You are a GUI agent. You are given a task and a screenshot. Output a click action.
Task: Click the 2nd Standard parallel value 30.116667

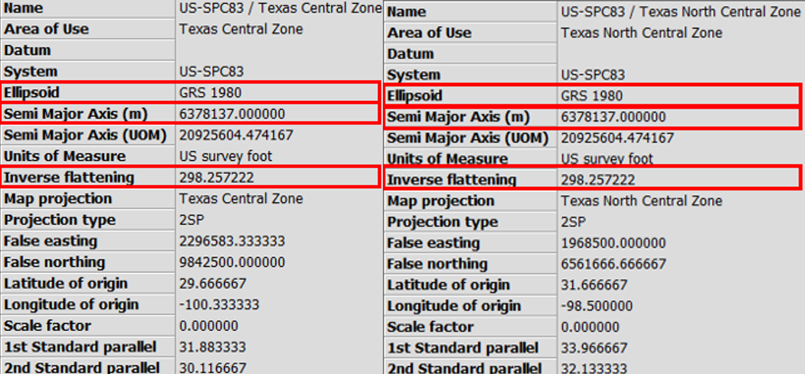pyautogui.click(x=213, y=368)
